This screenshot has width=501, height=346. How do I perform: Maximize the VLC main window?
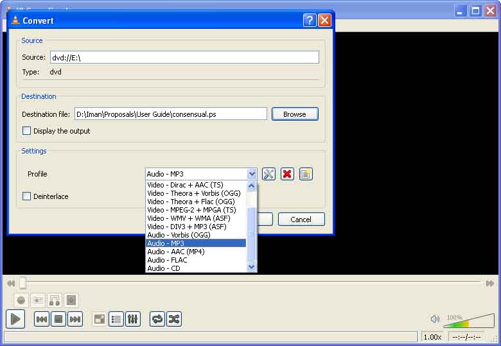coord(475,11)
